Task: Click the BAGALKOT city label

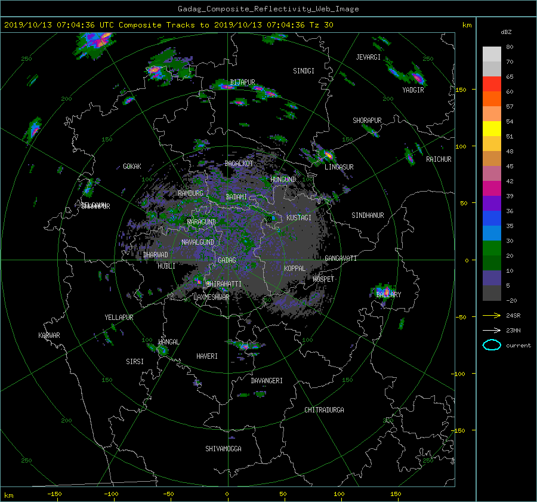Action: (x=239, y=164)
